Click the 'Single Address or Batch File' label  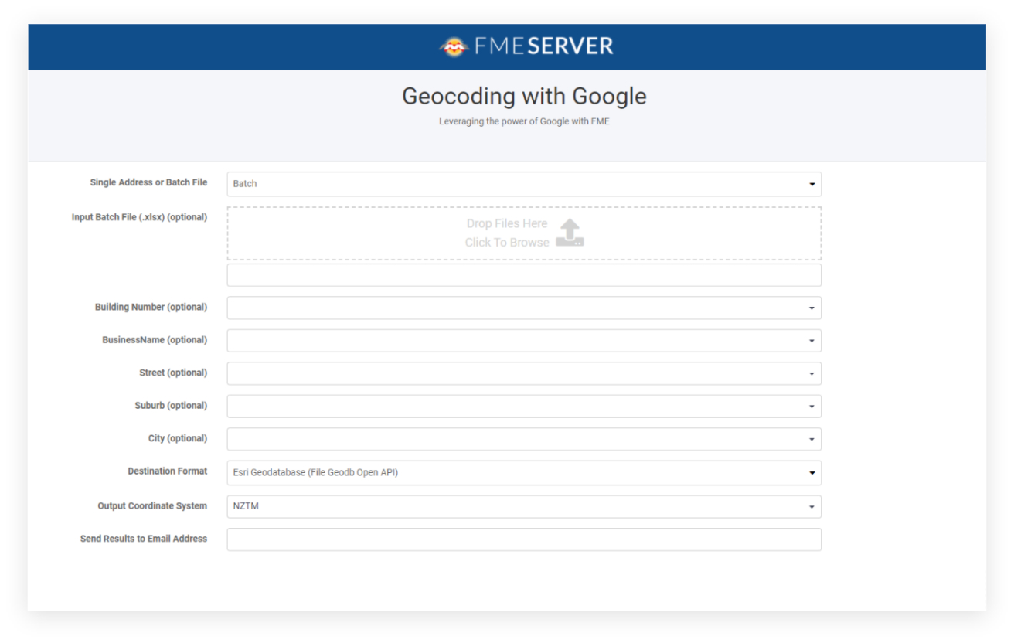[148, 182]
